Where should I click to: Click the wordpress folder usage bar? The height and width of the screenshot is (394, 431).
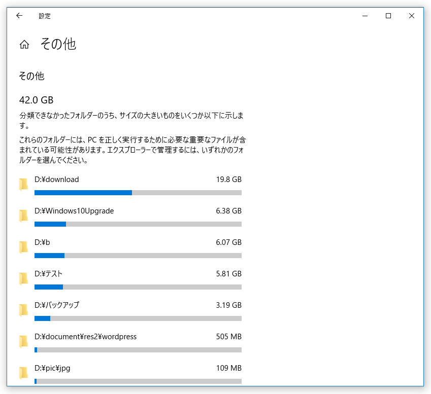point(138,350)
